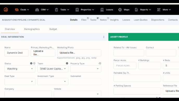Click the Acquisitions Pipeline breadcrumb link
This screenshot has width=179, height=101.
coord(14,20)
